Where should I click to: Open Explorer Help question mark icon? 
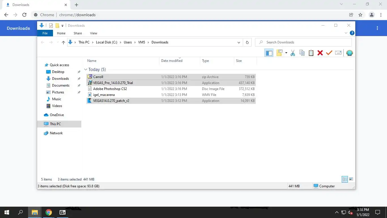pos(352,33)
